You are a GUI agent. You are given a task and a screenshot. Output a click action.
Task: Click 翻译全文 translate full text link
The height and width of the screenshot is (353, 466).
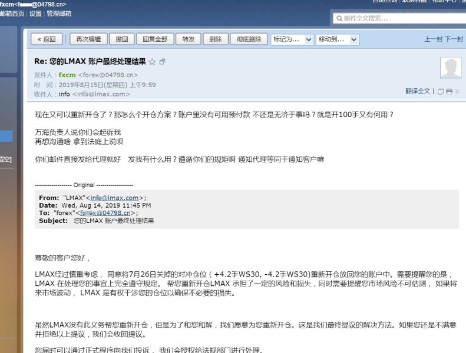click(418, 91)
